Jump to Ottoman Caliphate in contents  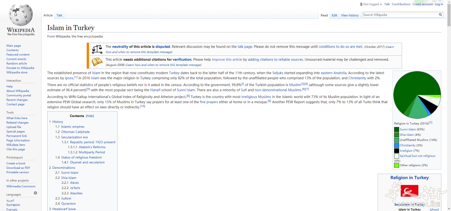(75, 132)
